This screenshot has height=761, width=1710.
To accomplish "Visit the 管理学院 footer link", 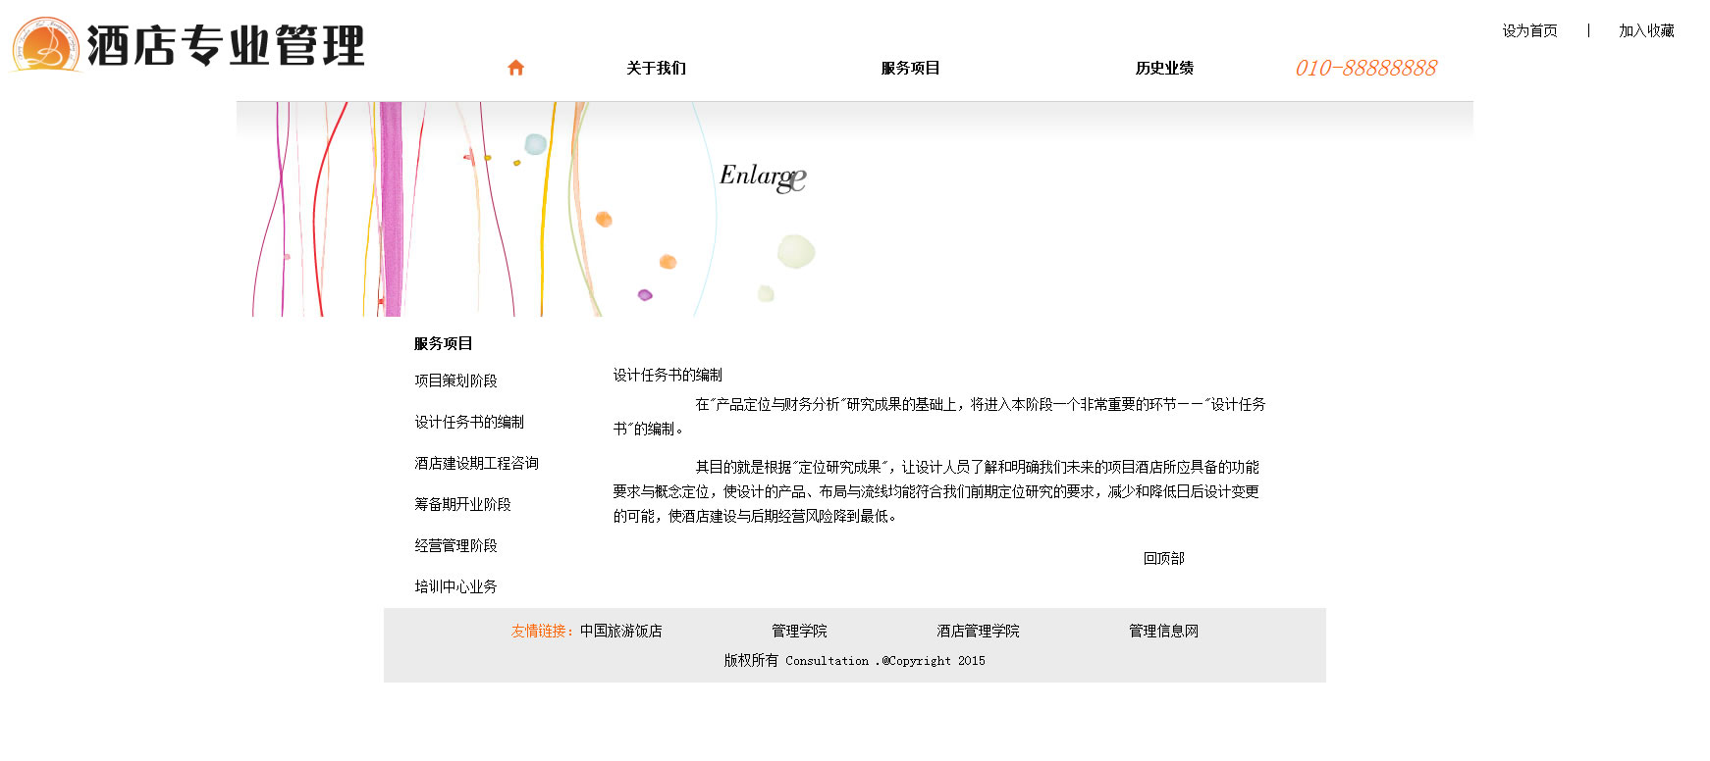I will (x=799, y=631).
